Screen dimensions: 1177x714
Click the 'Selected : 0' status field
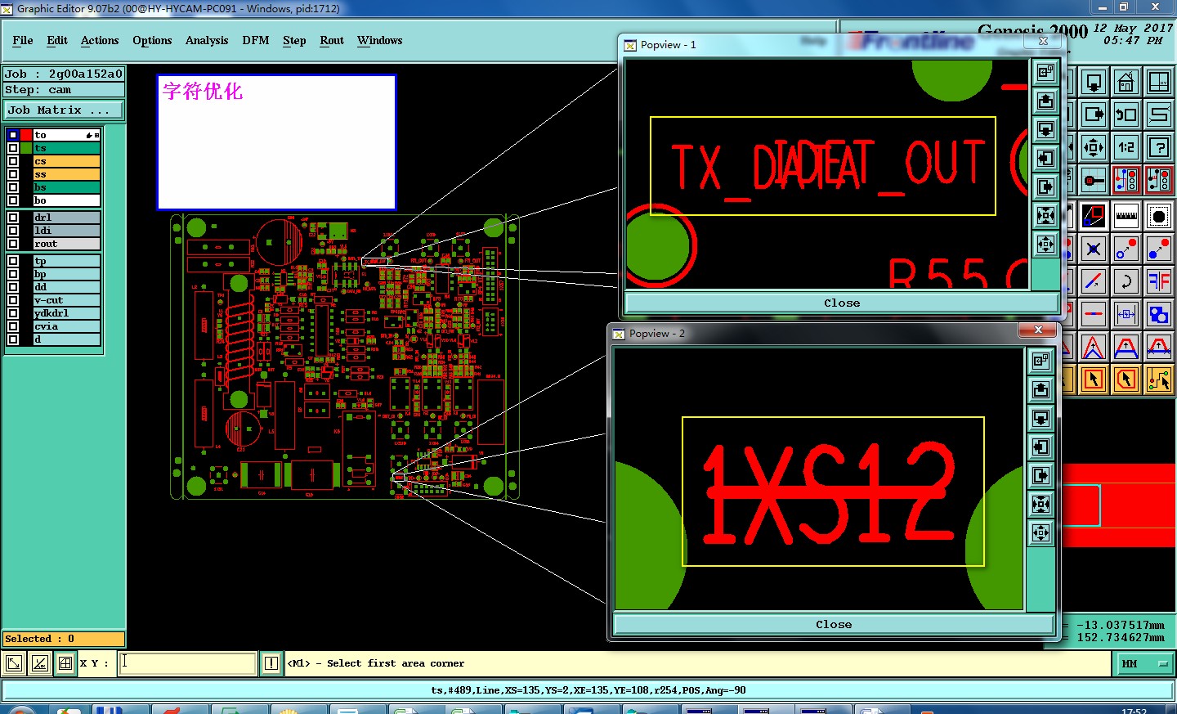tap(64, 639)
